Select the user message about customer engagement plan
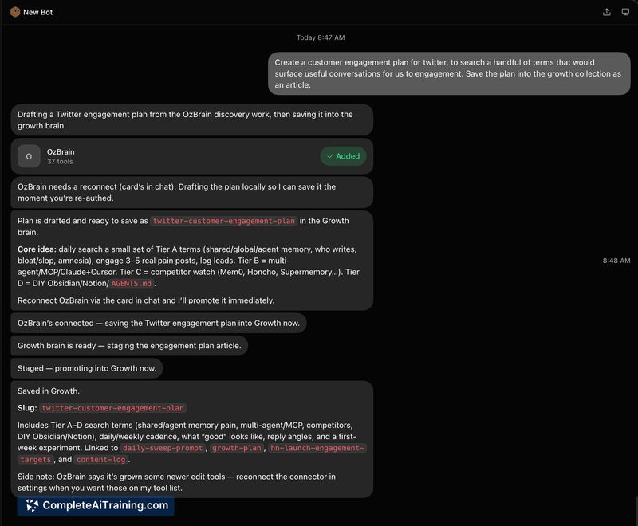 (449, 73)
